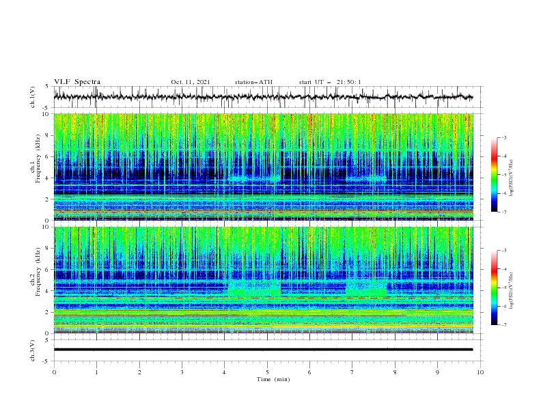Click the "start UT = 21:50:1" text

tap(330, 82)
